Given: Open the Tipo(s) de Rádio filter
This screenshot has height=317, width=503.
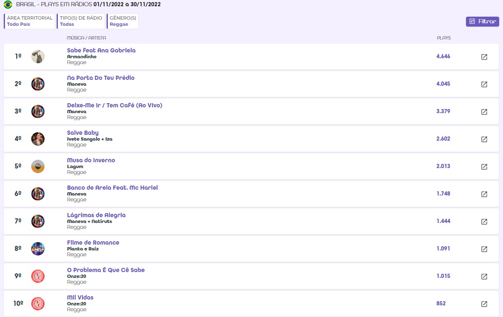Looking at the screenshot, I should (81, 21).
